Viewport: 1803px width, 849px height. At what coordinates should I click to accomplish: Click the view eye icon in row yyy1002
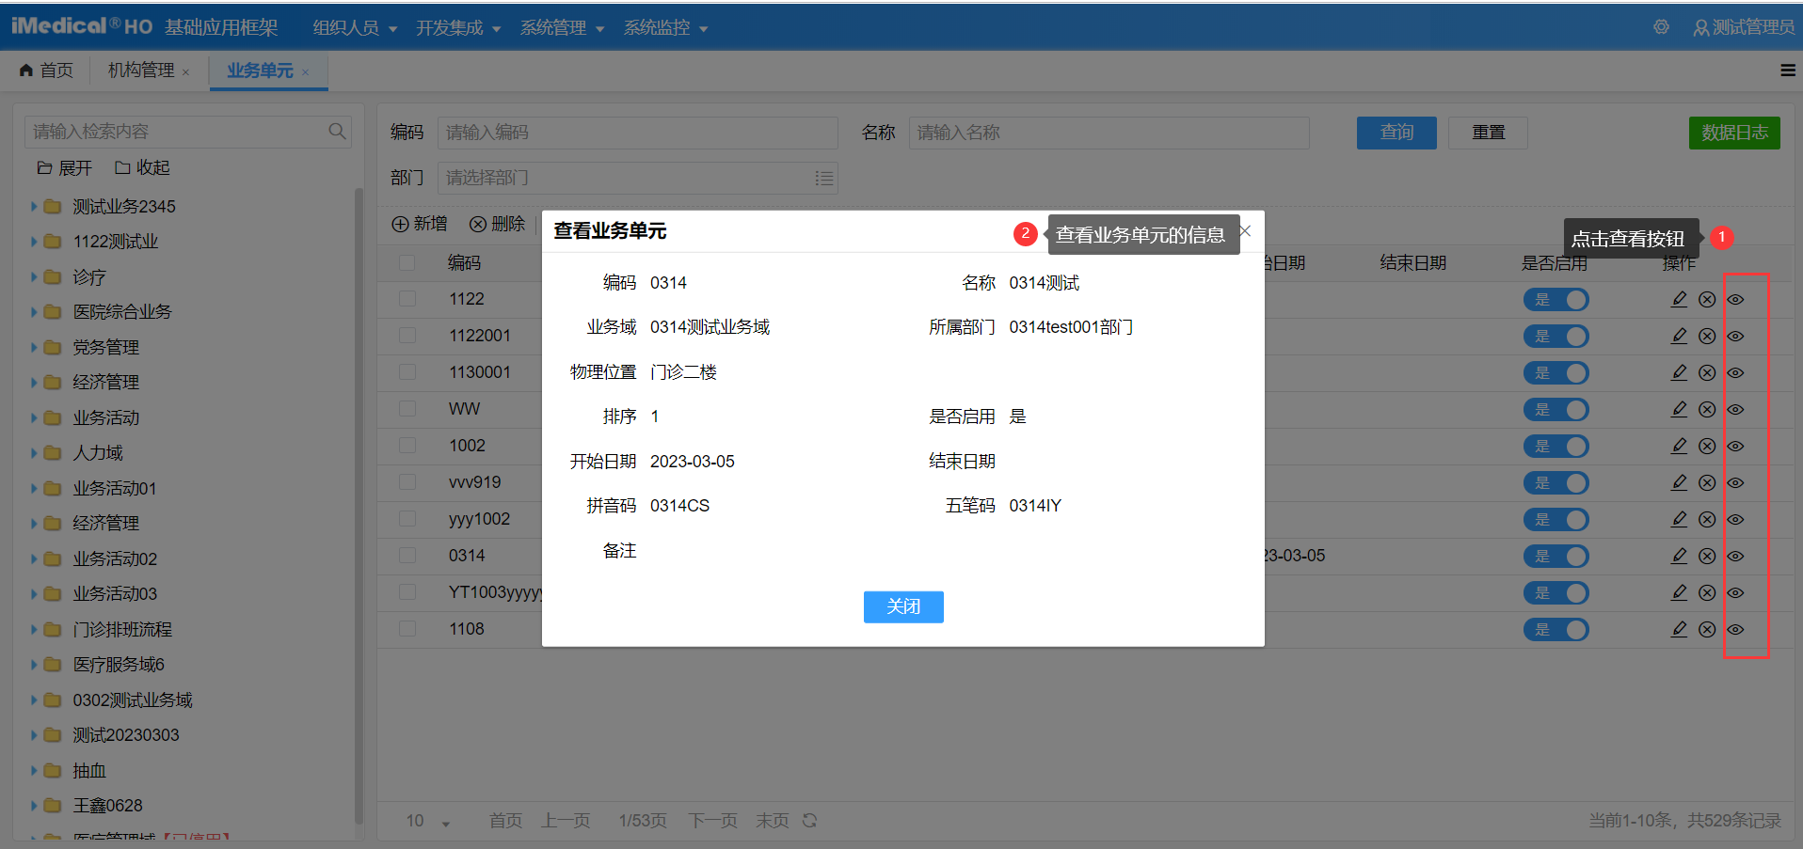1735,519
